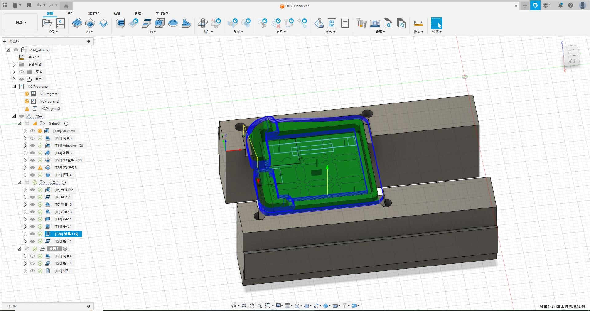
Task: Click the tool library icon
Action: coord(361,23)
